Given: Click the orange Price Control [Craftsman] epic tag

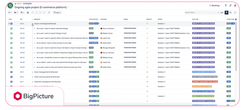Looking at the screenshot, I should point(202,86).
